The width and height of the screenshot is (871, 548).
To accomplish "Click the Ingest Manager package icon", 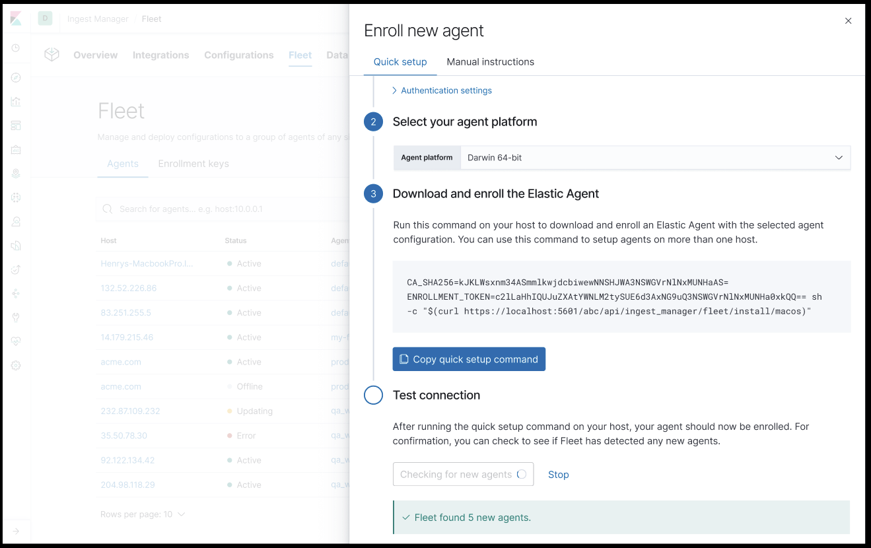I will click(52, 54).
